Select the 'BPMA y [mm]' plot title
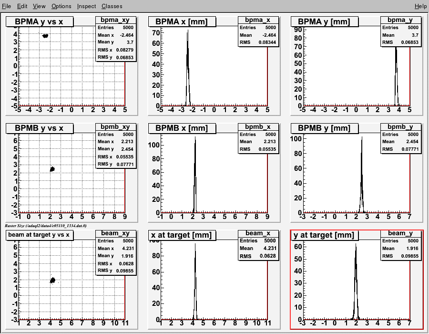 [x=325, y=21]
